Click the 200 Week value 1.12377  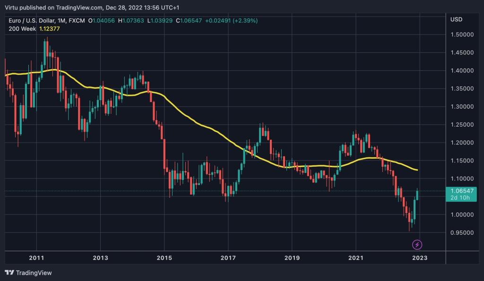tap(49, 29)
